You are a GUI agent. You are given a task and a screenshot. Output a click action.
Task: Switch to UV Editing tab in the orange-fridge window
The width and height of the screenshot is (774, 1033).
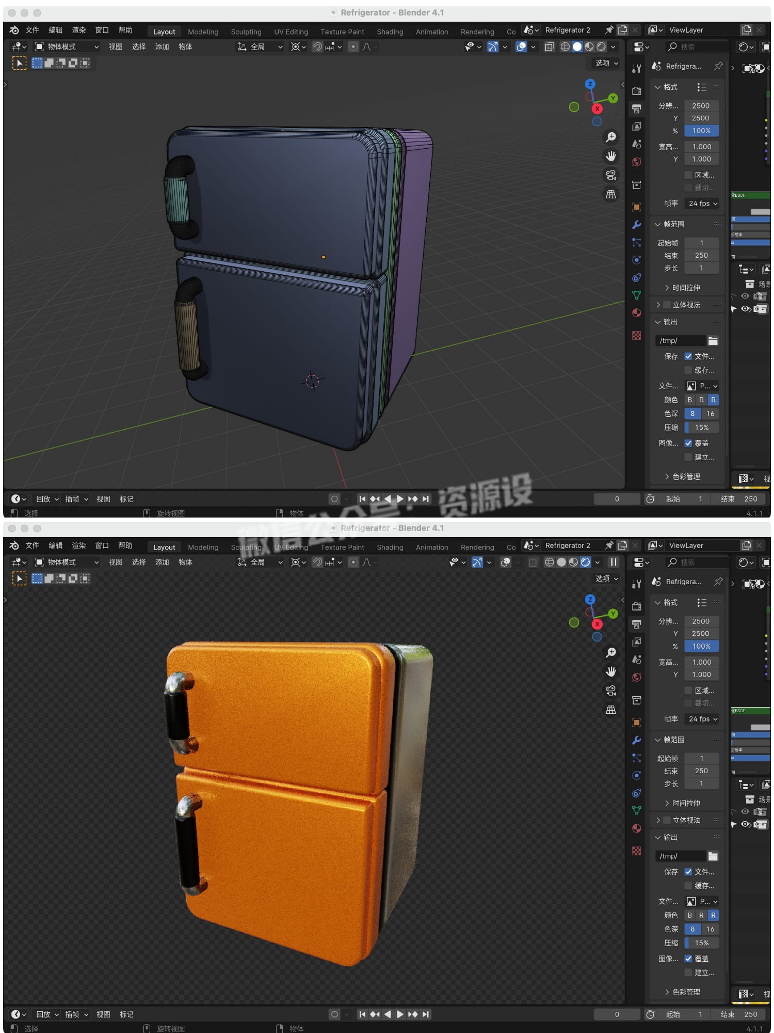click(x=291, y=547)
